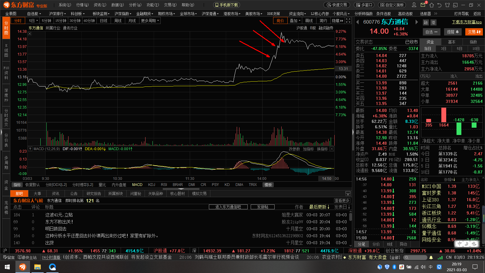Image resolution: width=485 pixels, height=273 pixels.
Task: Go to the next stock arrow
Action: [417, 22]
